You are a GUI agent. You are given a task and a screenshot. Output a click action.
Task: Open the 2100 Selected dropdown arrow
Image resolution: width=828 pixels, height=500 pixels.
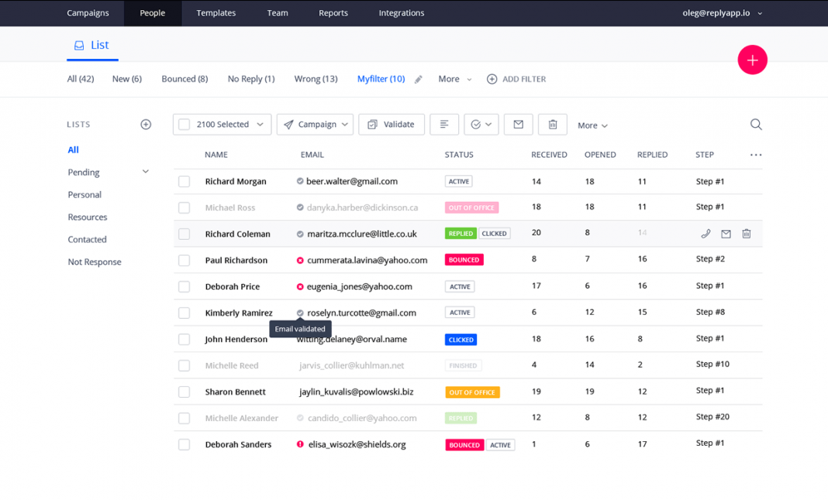tap(260, 125)
